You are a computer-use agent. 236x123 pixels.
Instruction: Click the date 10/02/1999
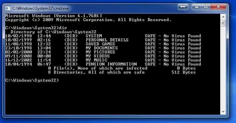19,40
